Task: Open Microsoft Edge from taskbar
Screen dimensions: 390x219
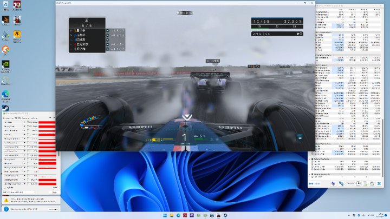Action: point(178,215)
